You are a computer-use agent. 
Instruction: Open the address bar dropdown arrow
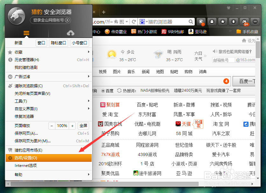pyautogui.click(x=127, y=22)
